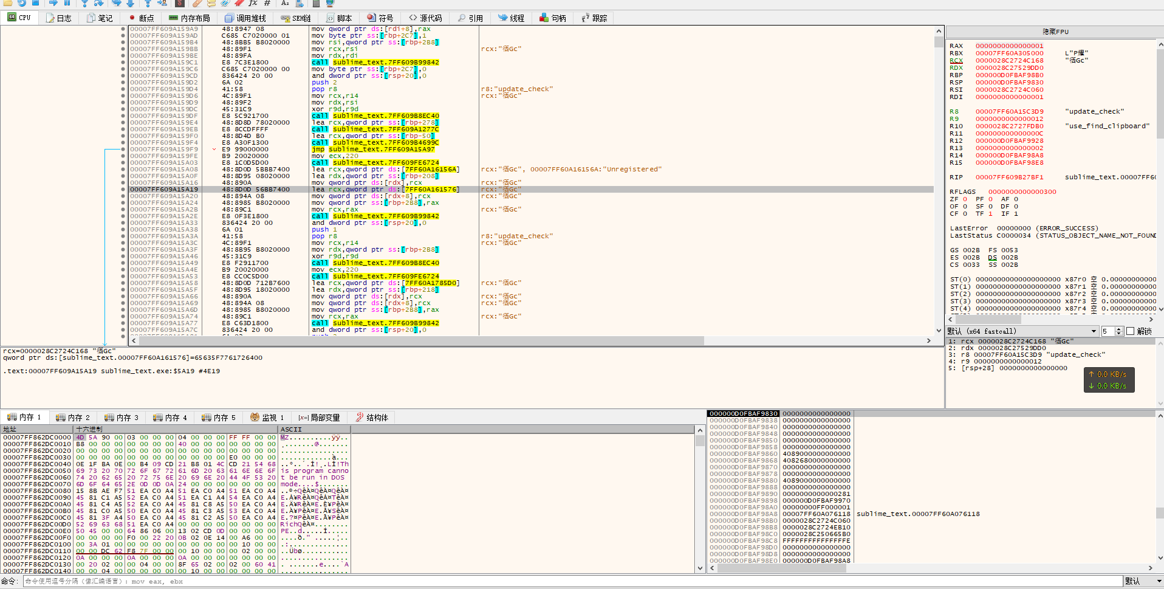Click the hash # toolbar icon
This screenshot has width=1164, height=589.
click(x=267, y=2)
